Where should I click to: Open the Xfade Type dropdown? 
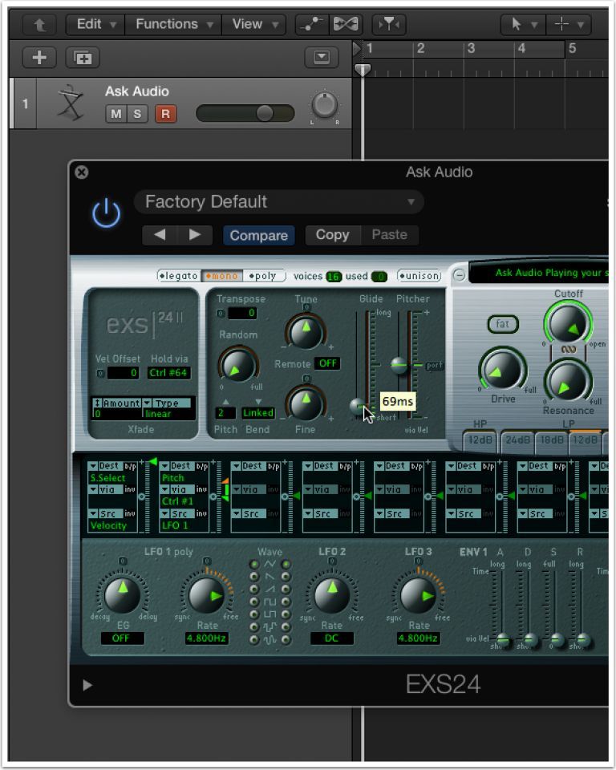tap(168, 403)
